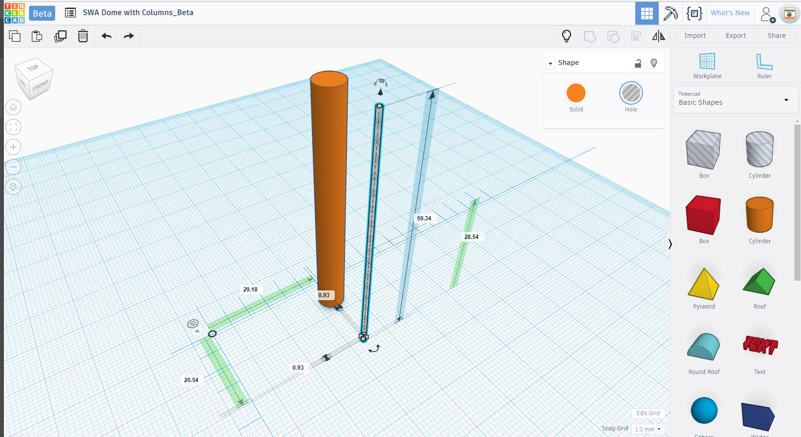The width and height of the screenshot is (801, 437).
Task: Click Fit all in view
Action: coord(13,127)
